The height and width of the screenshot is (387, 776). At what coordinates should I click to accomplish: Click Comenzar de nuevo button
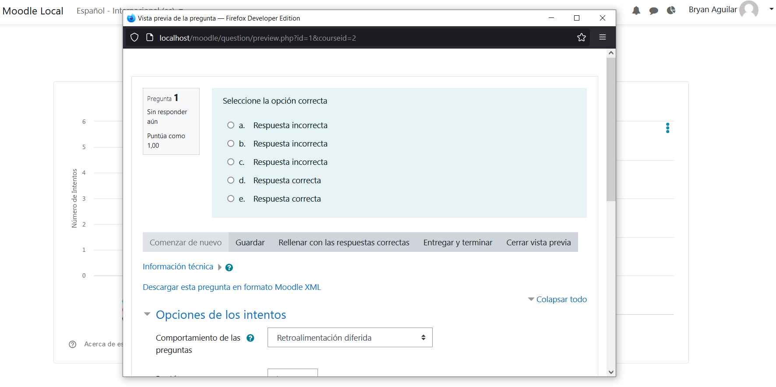click(x=186, y=242)
